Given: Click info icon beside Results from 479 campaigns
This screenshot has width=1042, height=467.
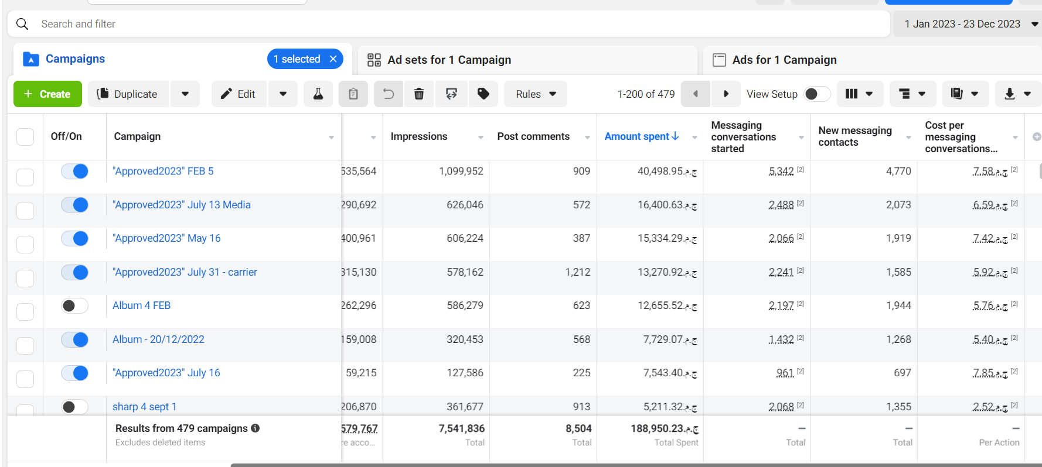Looking at the screenshot, I should [x=256, y=428].
